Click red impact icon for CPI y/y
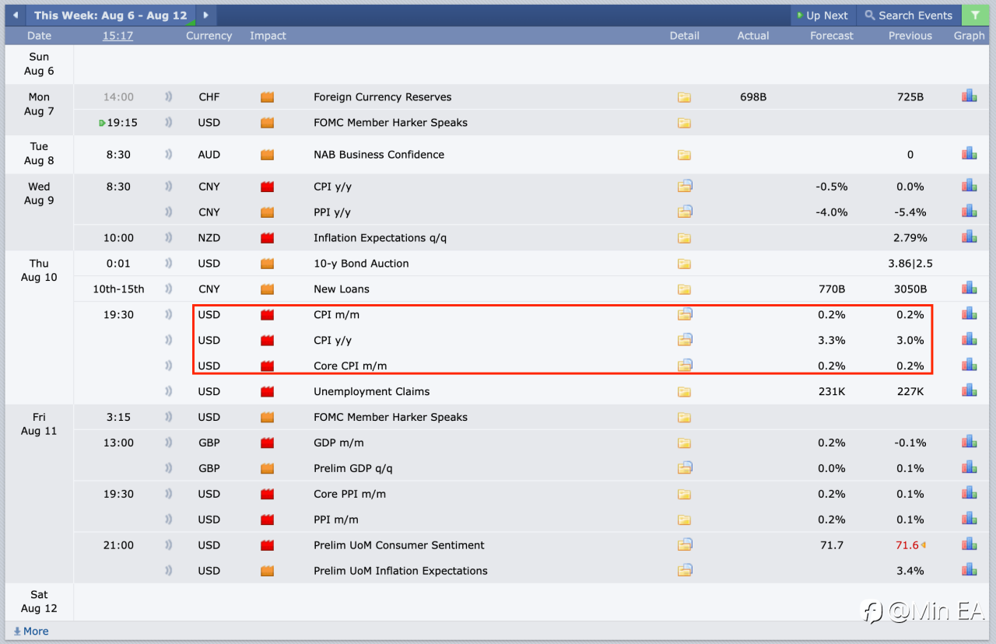 (268, 341)
